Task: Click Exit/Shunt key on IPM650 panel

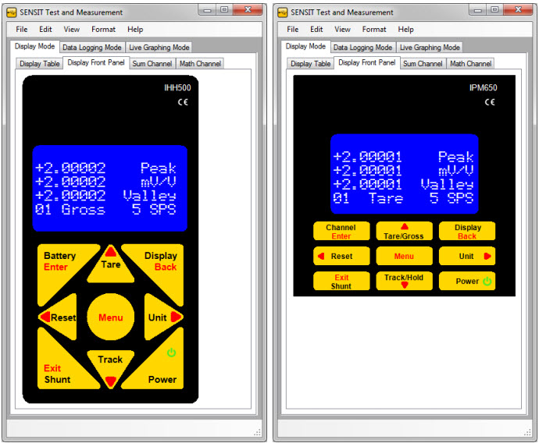Action: click(341, 281)
